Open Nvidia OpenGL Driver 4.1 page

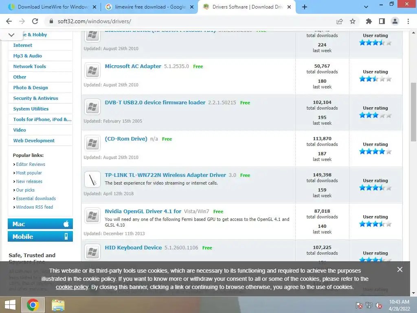click(x=143, y=212)
